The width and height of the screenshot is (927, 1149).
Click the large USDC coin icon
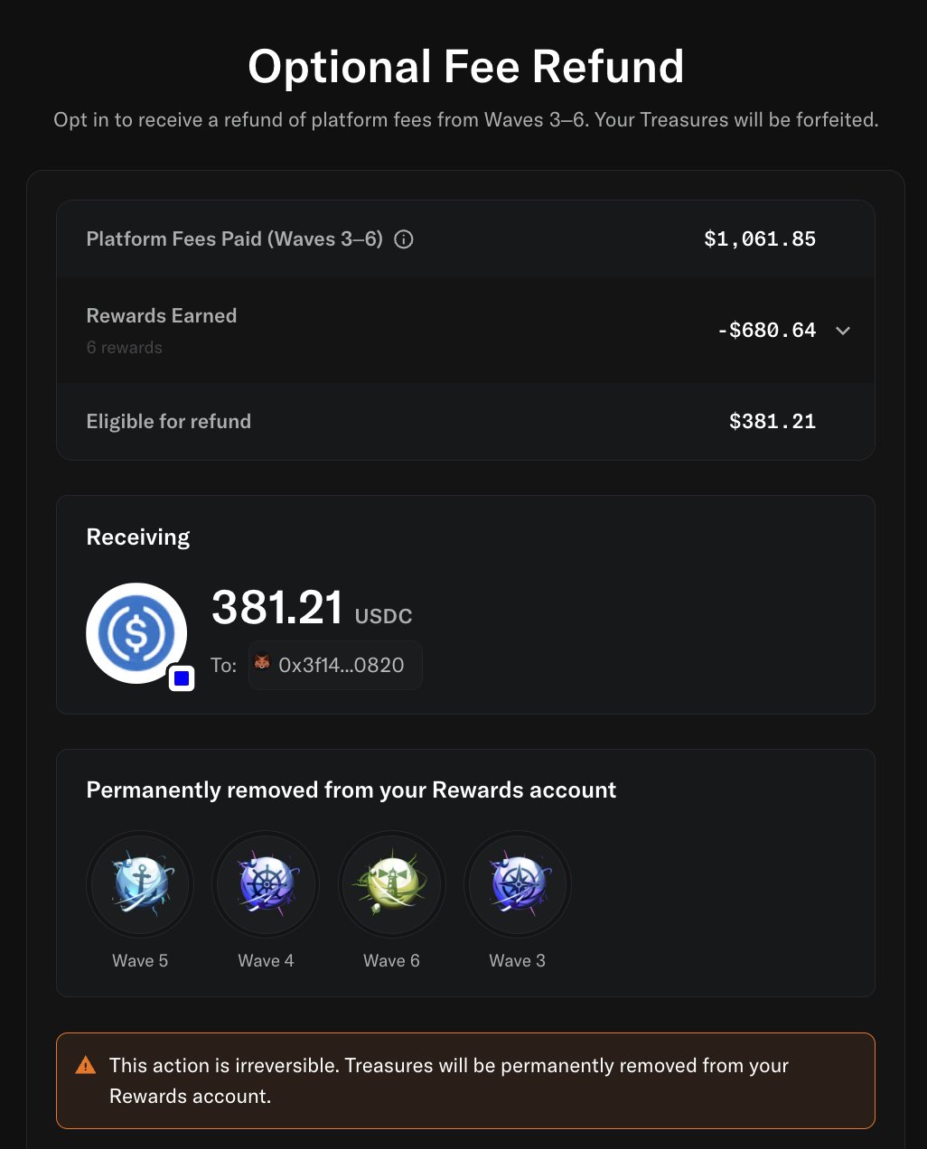click(x=136, y=633)
